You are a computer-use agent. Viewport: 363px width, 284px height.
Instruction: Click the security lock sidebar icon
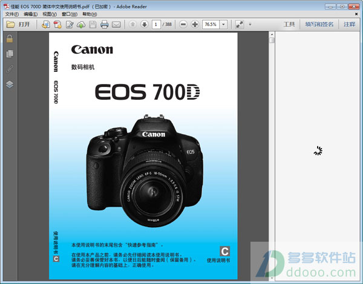pyautogui.click(x=10, y=39)
